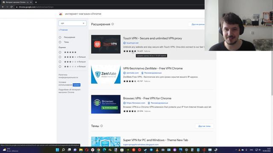Open the supervpnappforwindows.blogspot.com link
This screenshot has width=273, height=153.
coord(141,144)
